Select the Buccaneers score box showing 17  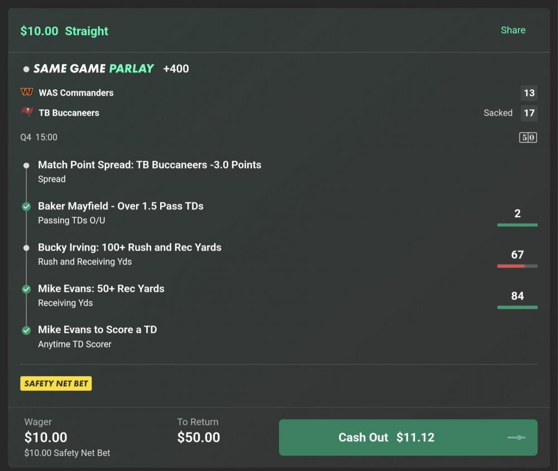point(528,113)
